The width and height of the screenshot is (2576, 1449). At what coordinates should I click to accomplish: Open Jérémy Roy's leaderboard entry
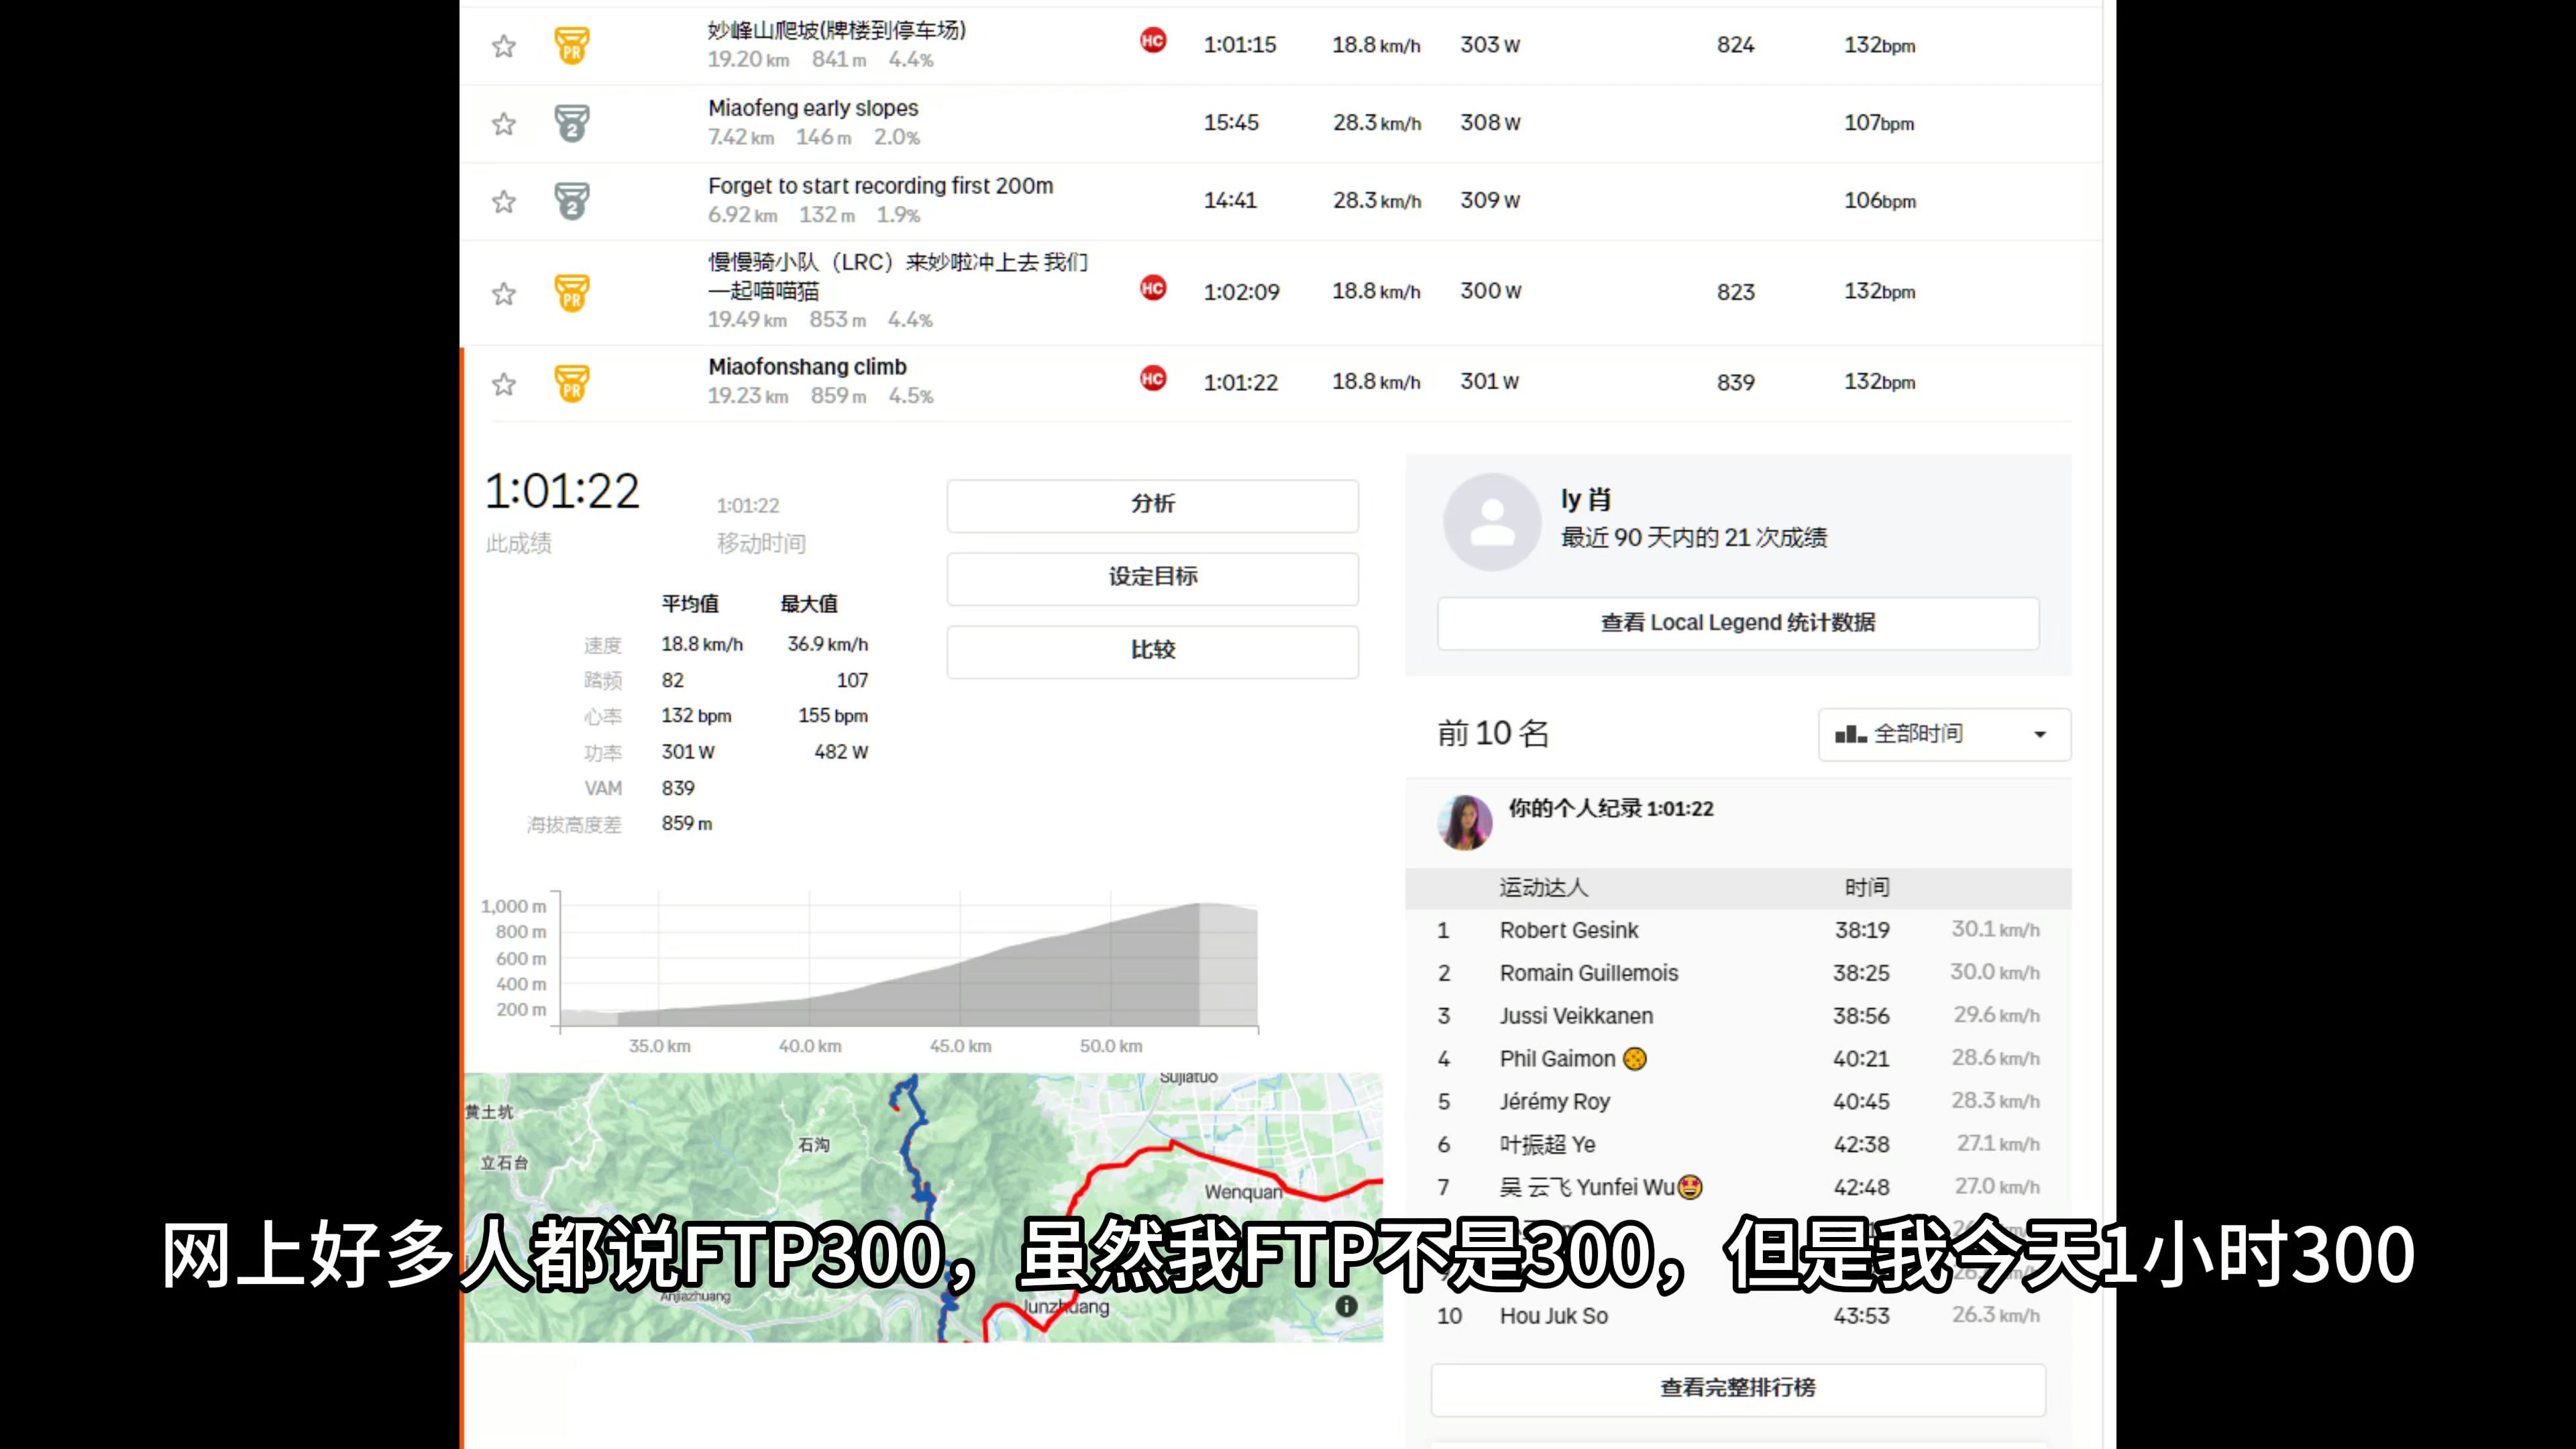tap(1554, 1103)
